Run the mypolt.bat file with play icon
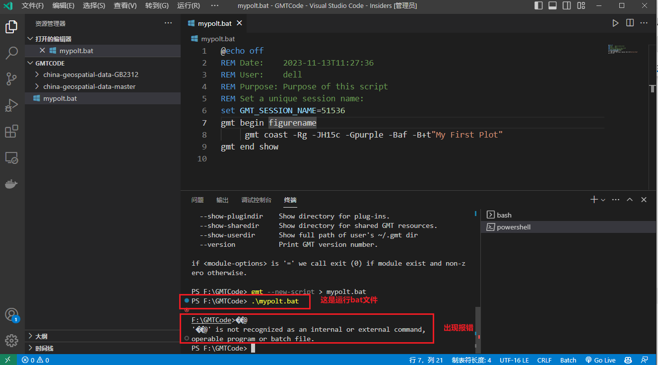This screenshot has height=365, width=658. (x=615, y=23)
